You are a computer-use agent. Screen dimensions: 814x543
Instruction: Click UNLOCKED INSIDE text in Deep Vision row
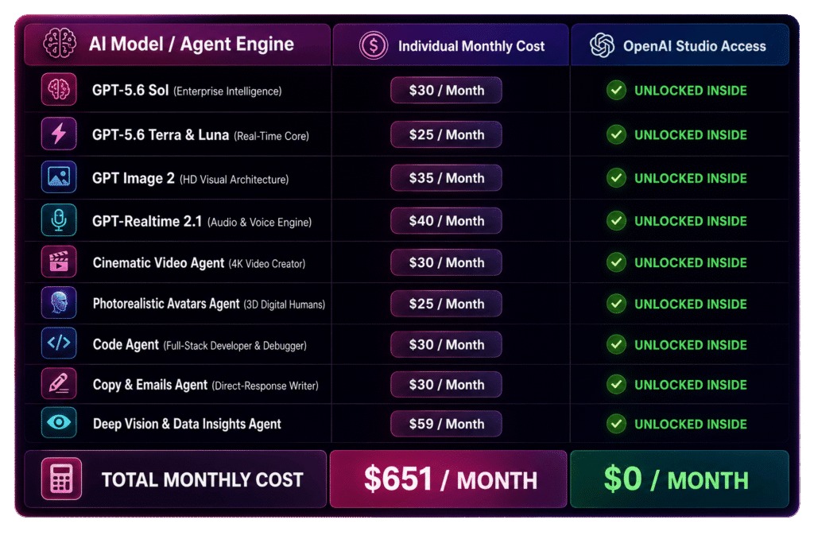point(691,424)
